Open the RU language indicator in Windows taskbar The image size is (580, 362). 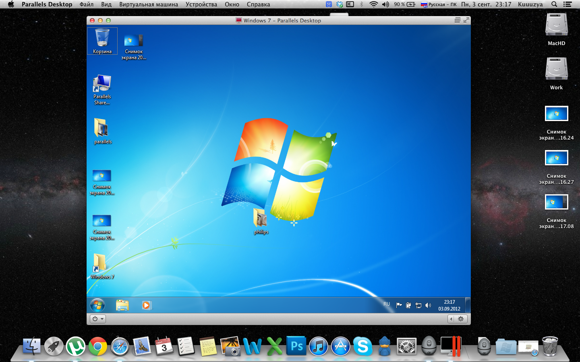pos(387,304)
